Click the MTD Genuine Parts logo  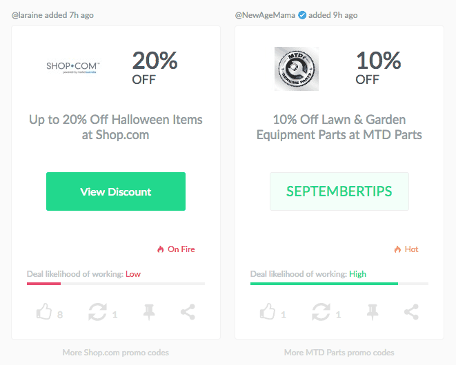pyautogui.click(x=297, y=69)
